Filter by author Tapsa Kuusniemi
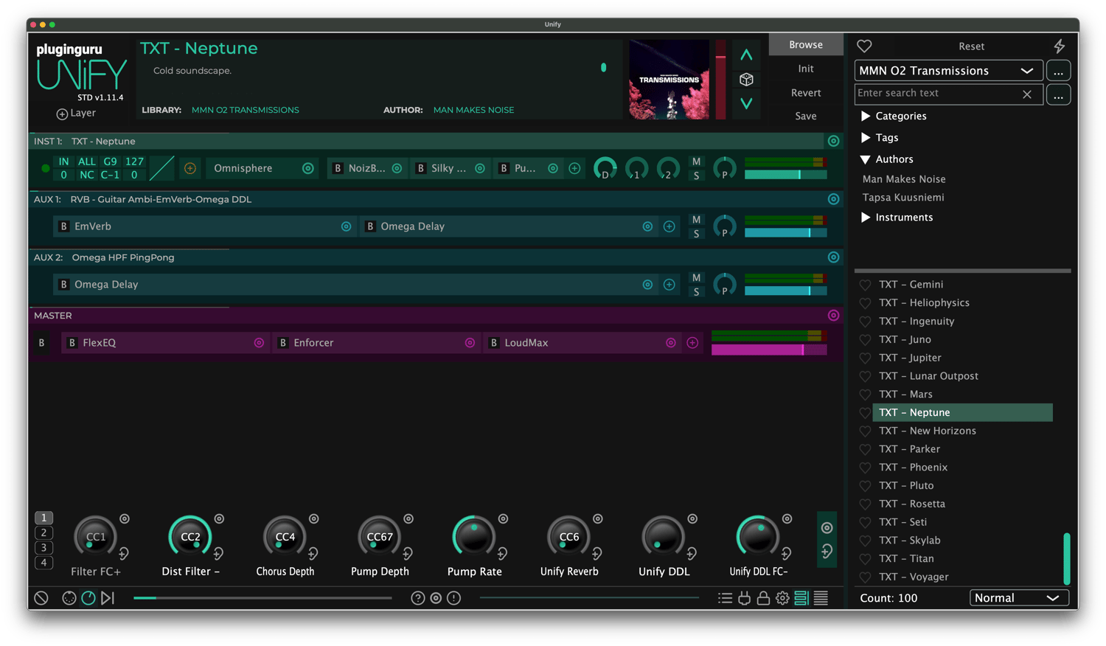Viewport: 1106px width, 646px height. pyautogui.click(x=903, y=198)
